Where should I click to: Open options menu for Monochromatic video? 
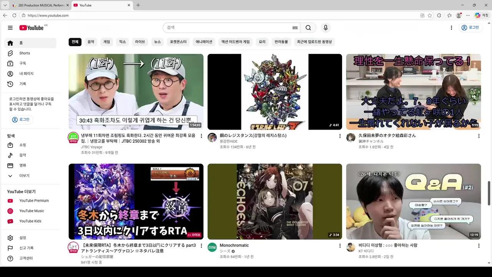point(340,245)
